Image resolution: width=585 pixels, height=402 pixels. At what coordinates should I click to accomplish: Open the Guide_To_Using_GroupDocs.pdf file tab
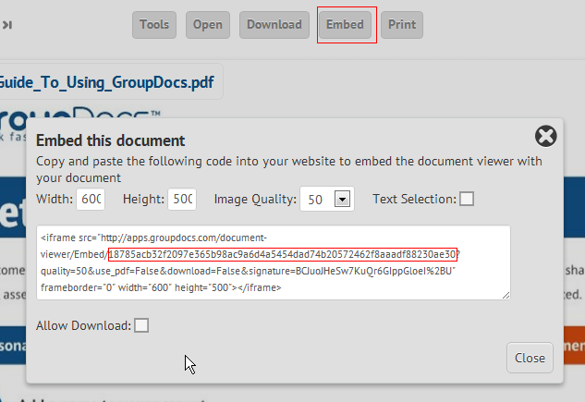pos(106,82)
